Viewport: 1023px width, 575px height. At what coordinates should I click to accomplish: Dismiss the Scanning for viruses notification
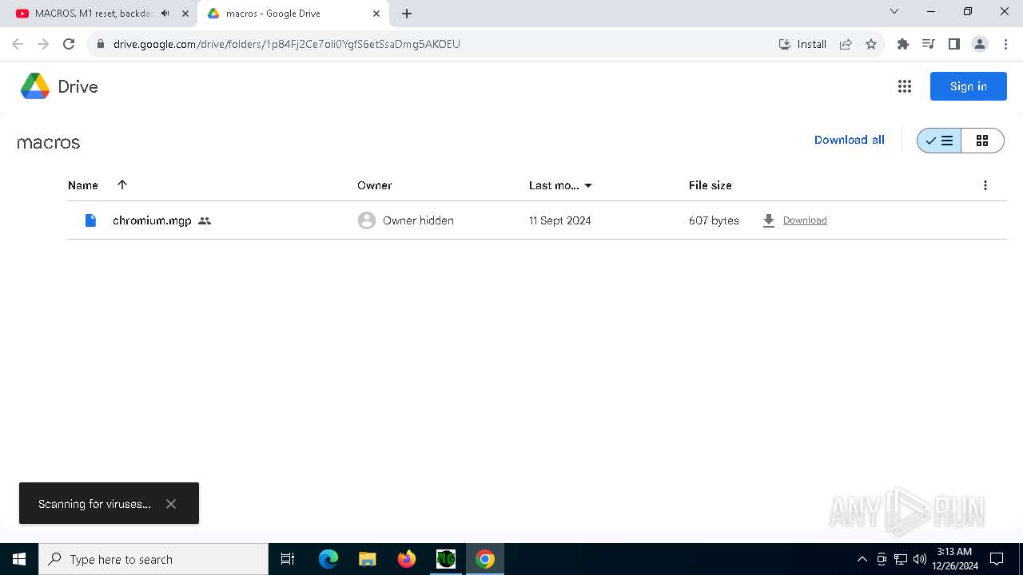tap(171, 504)
